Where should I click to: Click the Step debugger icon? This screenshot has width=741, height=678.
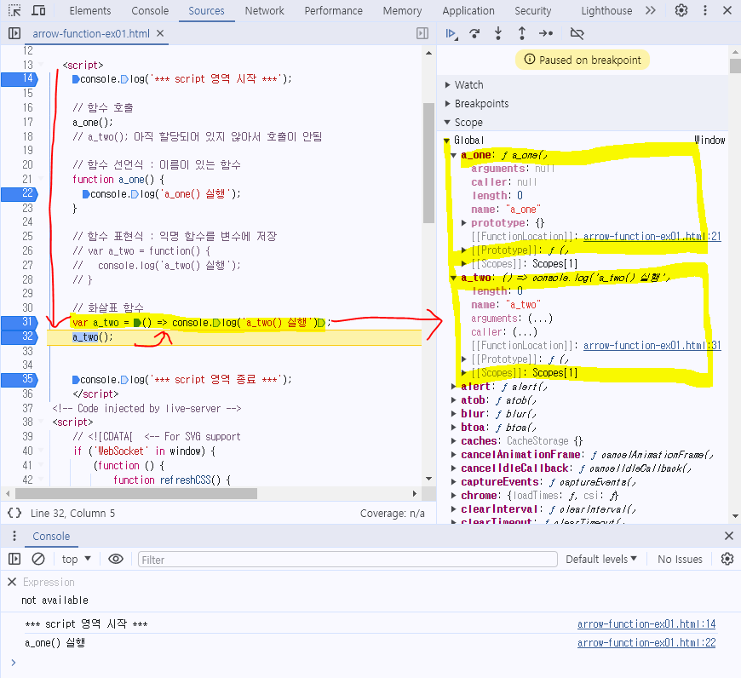click(546, 33)
